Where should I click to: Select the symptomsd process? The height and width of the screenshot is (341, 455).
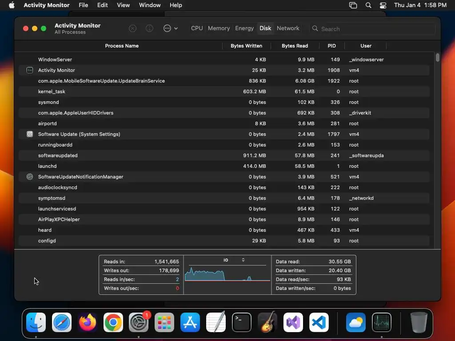(224, 198)
